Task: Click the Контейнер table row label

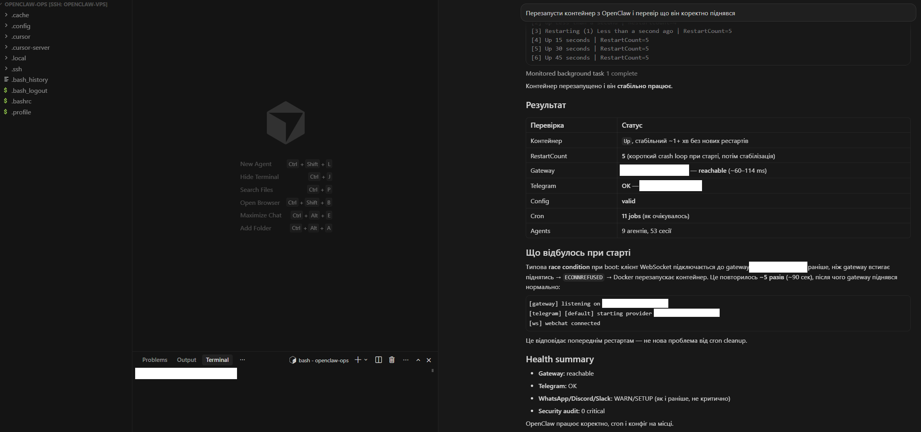Action: click(x=546, y=141)
